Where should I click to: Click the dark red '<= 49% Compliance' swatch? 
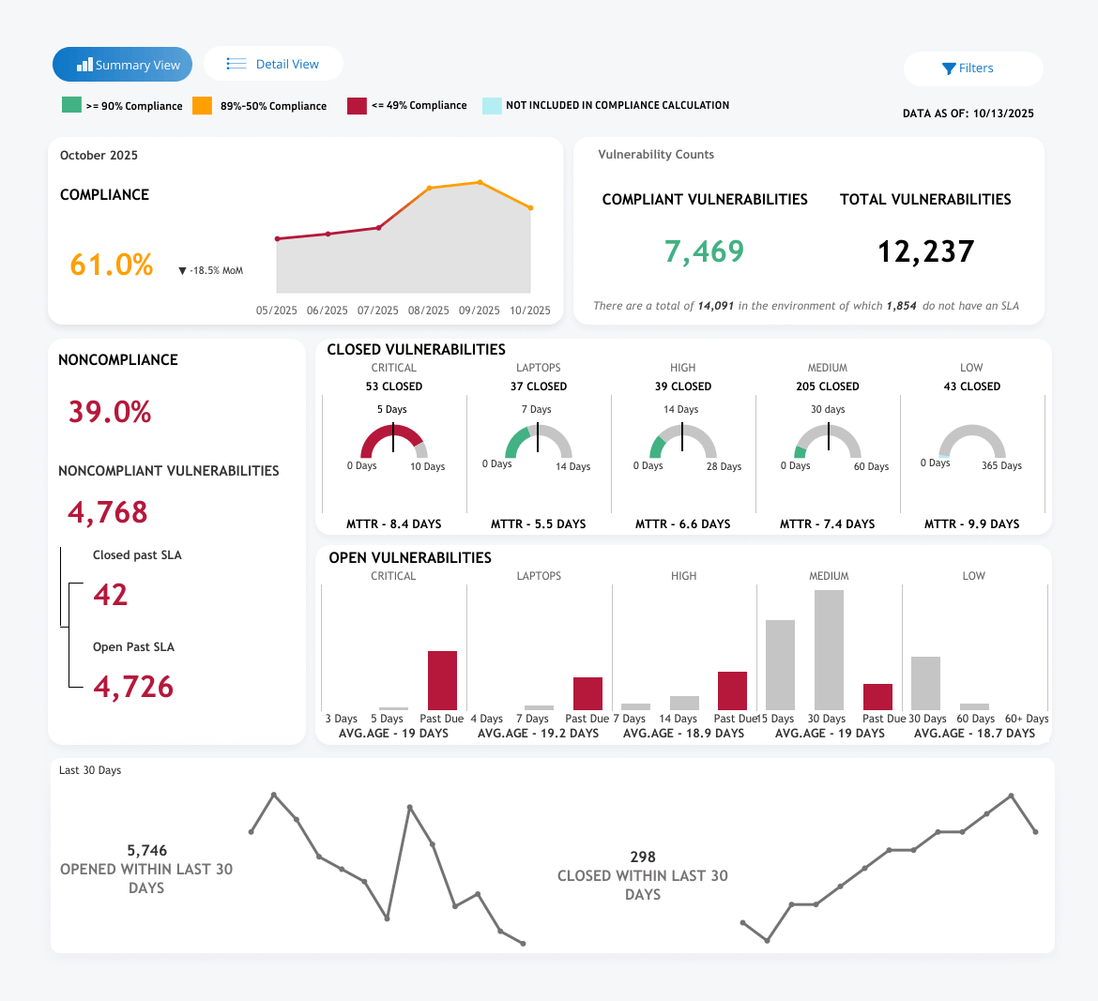click(x=357, y=105)
